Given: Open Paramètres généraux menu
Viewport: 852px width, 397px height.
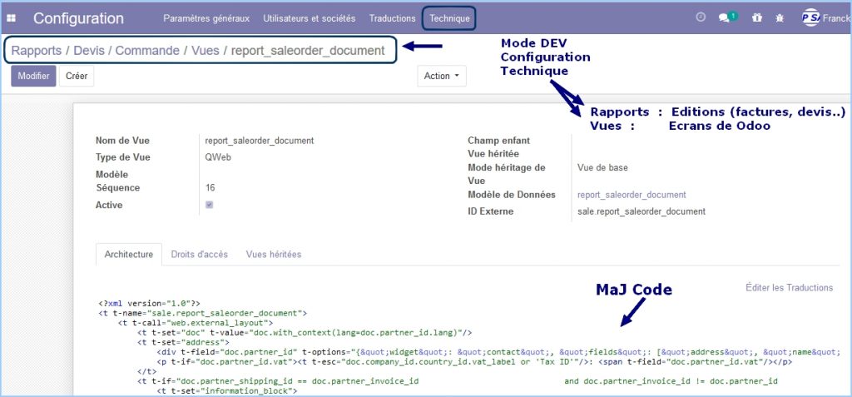Looking at the screenshot, I should [x=206, y=18].
